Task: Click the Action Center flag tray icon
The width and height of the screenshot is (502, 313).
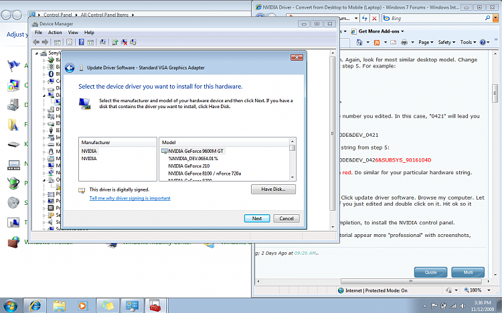Action: click(434, 306)
